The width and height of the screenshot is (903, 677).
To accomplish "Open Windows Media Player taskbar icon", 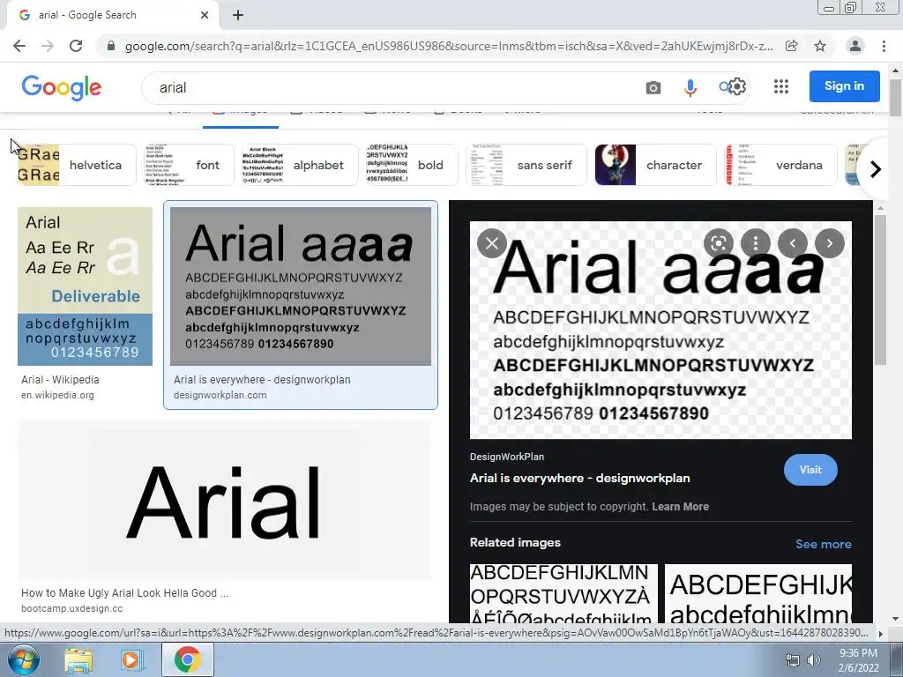I will point(131,660).
